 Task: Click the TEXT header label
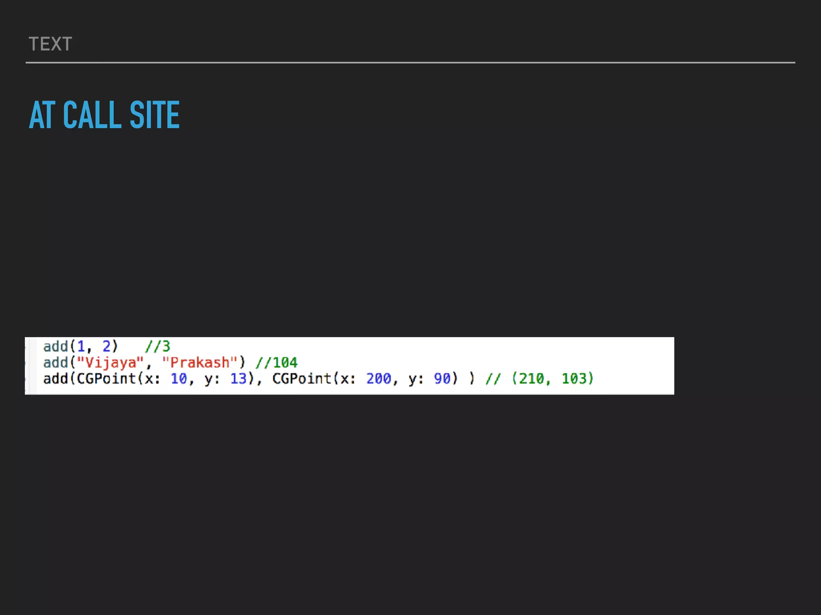coord(51,44)
